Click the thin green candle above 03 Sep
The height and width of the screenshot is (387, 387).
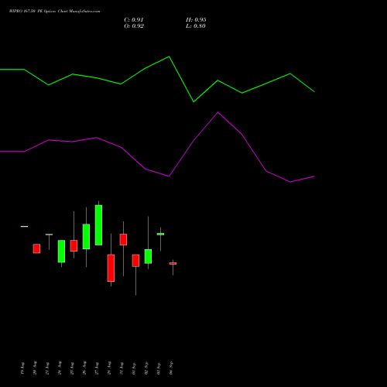point(160,234)
